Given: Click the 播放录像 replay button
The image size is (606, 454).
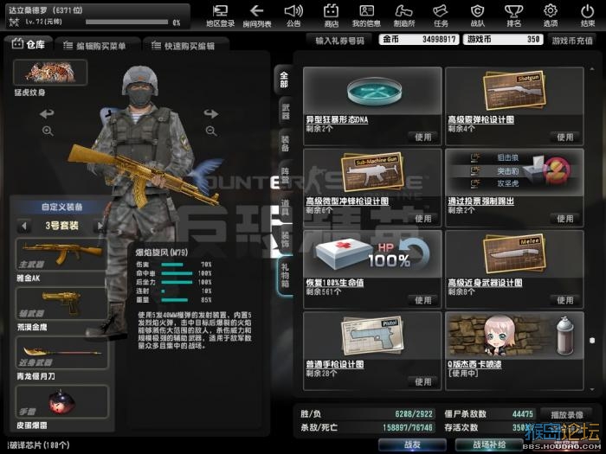Looking at the screenshot, I should 566,414.
